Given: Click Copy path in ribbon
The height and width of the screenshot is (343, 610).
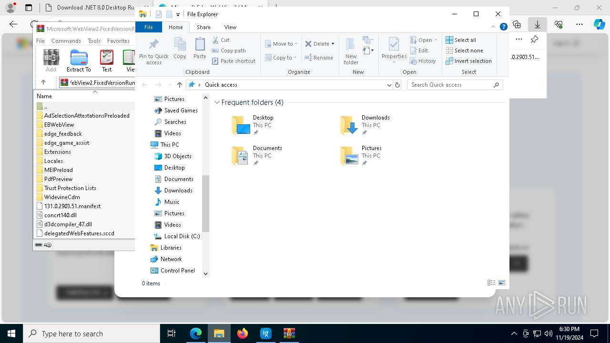Looking at the screenshot, I should [x=229, y=50].
